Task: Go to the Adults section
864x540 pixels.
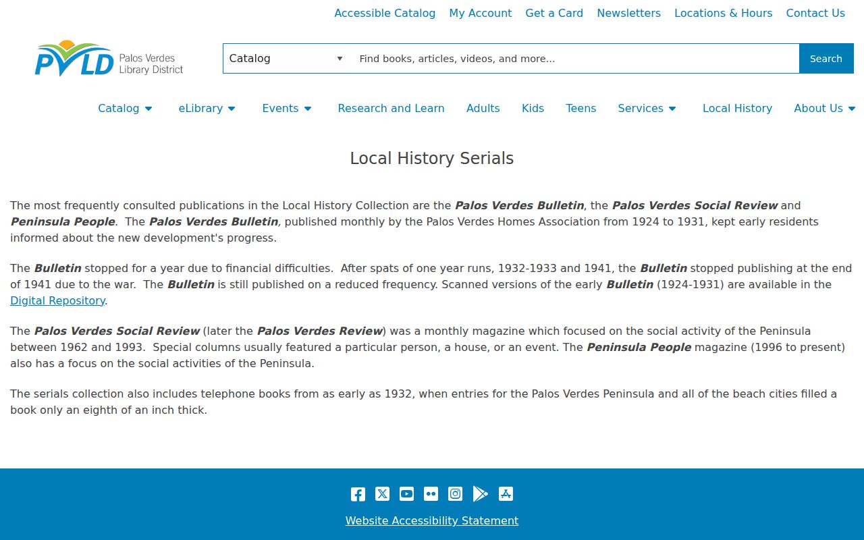Action: 483,108
